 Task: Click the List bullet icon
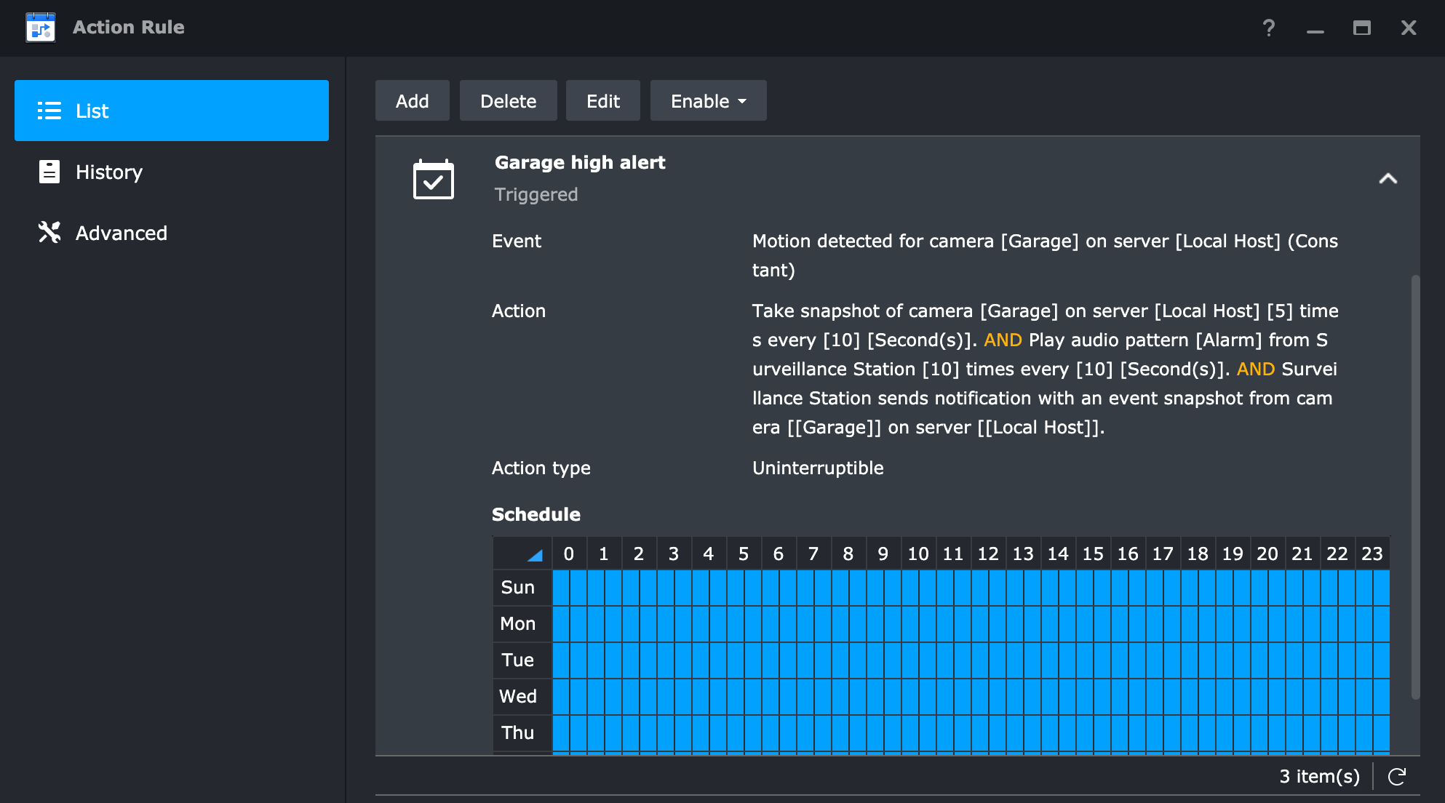[49, 111]
